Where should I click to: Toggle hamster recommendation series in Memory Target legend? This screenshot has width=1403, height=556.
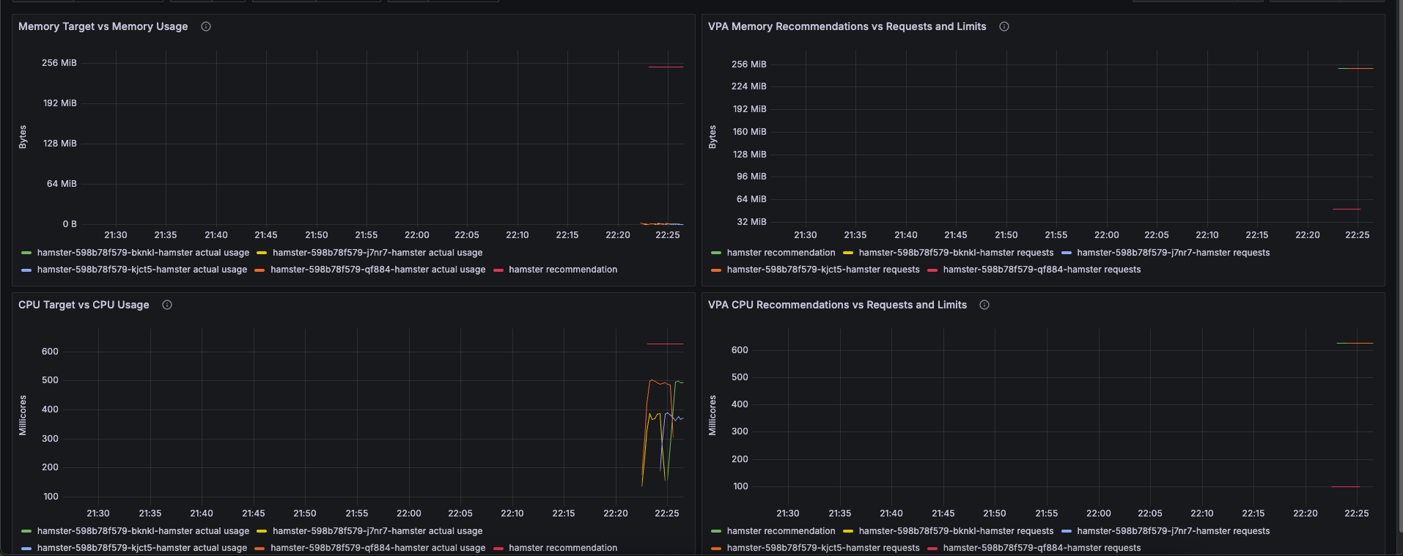563,270
